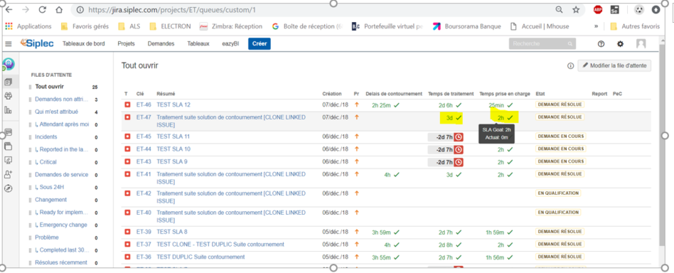Select the Emergency change queue

click(x=63, y=225)
